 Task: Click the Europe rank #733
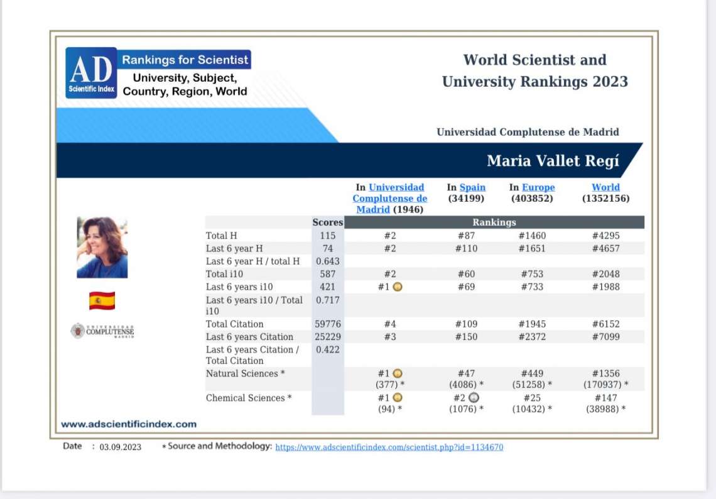(x=532, y=287)
